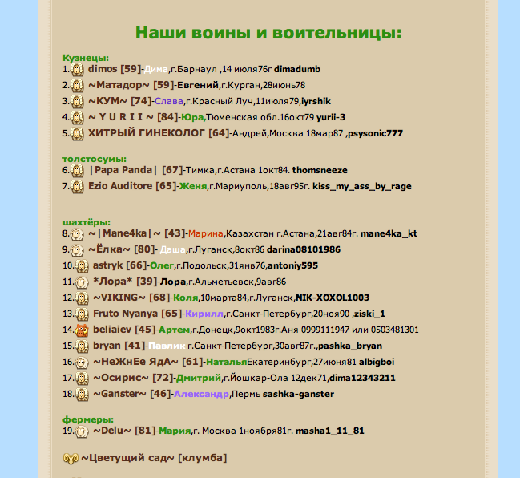Click the sheep icon beside ~Осирис~ [72]
This screenshot has width=520, height=478.
coord(82,379)
